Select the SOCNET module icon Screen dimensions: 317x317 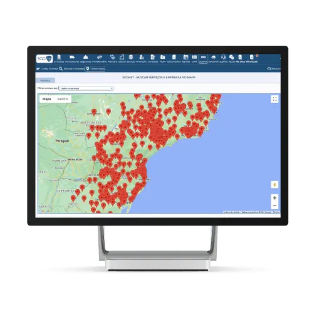(x=203, y=59)
